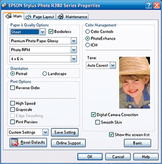Click the Help button at the bottom
Viewport: 162px width, 164px height.
(x=146, y=157)
